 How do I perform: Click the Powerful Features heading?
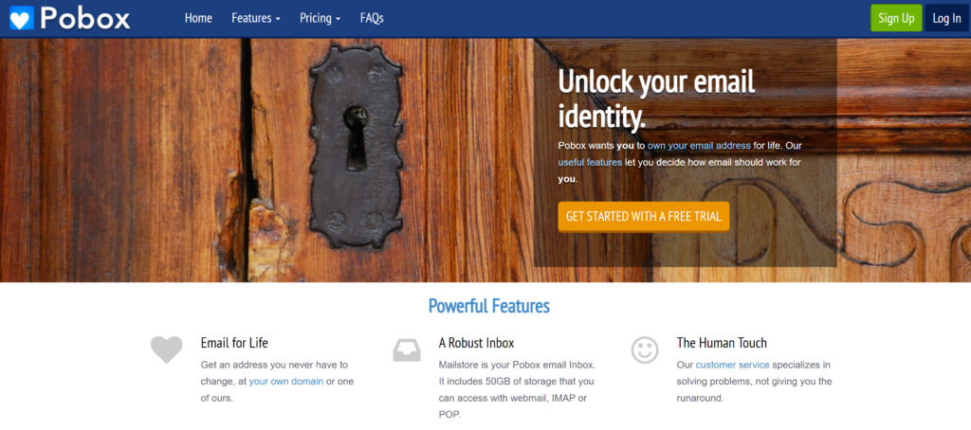coord(488,306)
